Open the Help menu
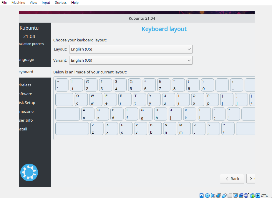Viewport: 272px width, 198px height. click(75, 3)
